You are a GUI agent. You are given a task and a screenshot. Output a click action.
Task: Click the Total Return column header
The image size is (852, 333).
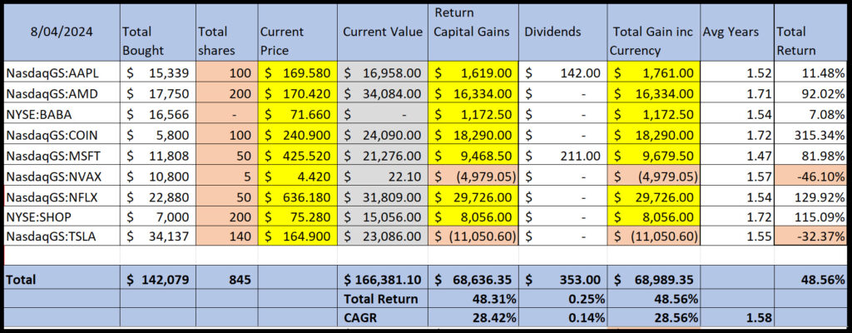pyautogui.click(x=810, y=32)
